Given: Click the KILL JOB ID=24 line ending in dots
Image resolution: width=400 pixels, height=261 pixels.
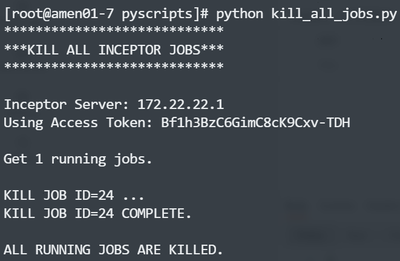Looking at the screenshot, I should [74, 197].
